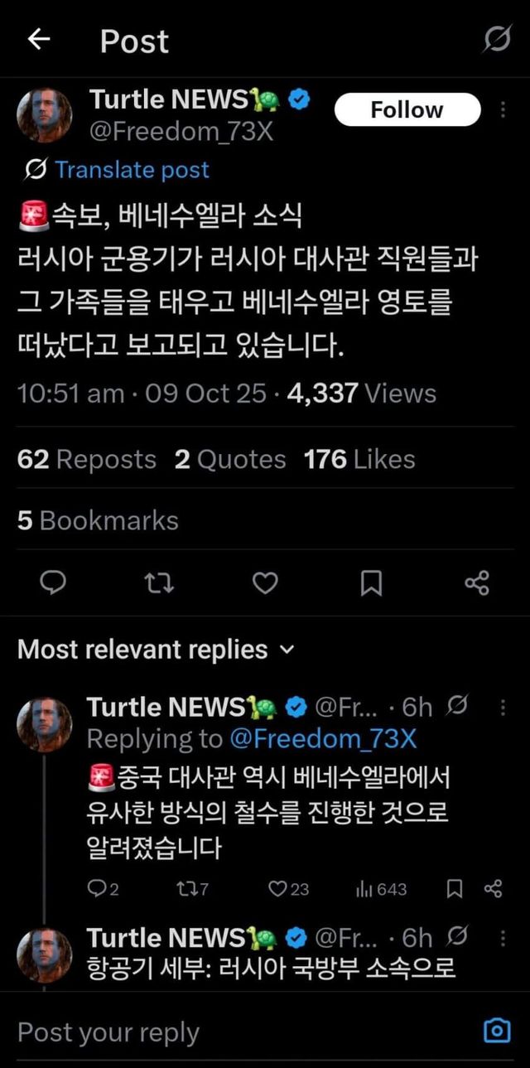Tap the Grok icon in top bar

coord(497,39)
